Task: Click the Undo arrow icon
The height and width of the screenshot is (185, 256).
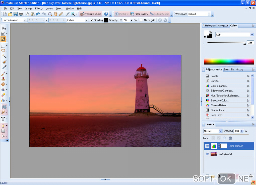Action: 38,14
